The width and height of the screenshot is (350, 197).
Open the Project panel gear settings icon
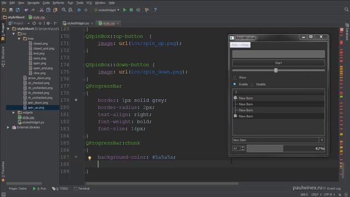point(48,23)
